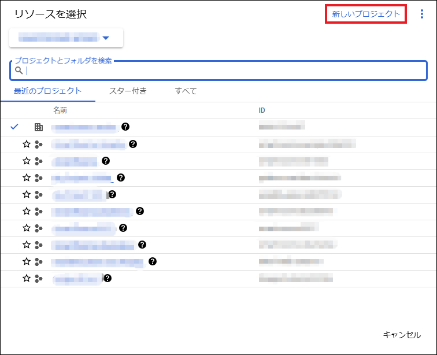437x355 pixels.
Task: Click the blue checkmark of the selected organization
Action: coord(15,127)
